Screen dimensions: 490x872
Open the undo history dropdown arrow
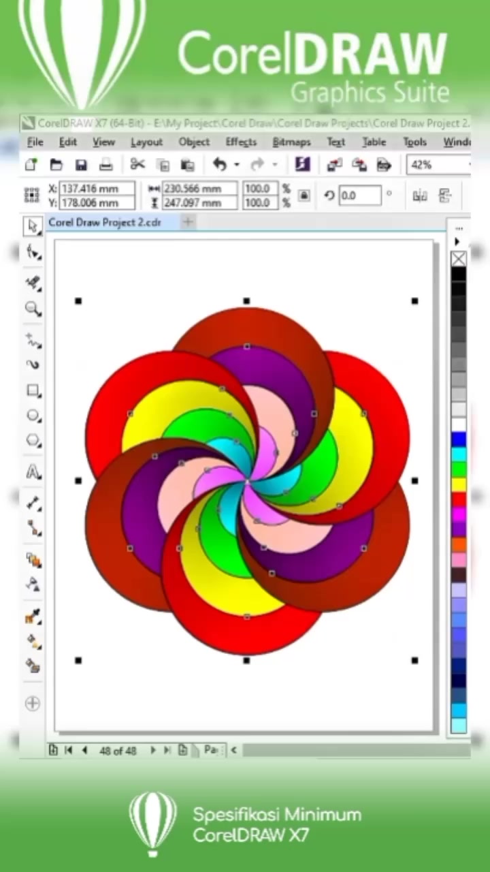(x=236, y=164)
